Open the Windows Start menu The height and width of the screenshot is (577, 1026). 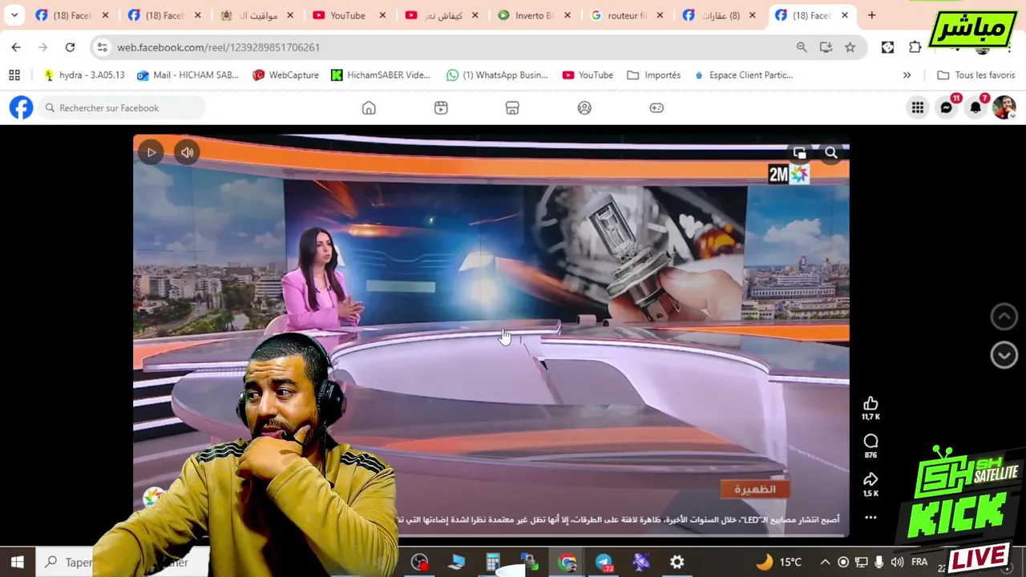click(x=17, y=562)
